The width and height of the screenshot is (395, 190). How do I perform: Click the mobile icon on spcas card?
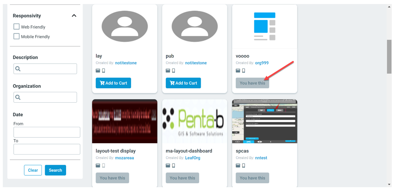(x=243, y=165)
